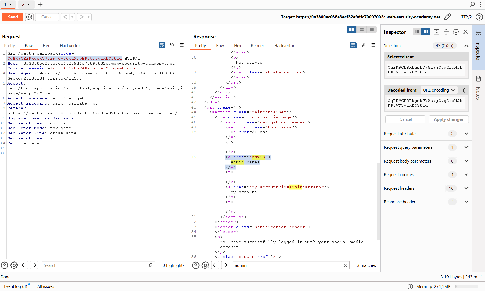Open back history dropdown arrow
485x291 pixels.
point(72,17)
